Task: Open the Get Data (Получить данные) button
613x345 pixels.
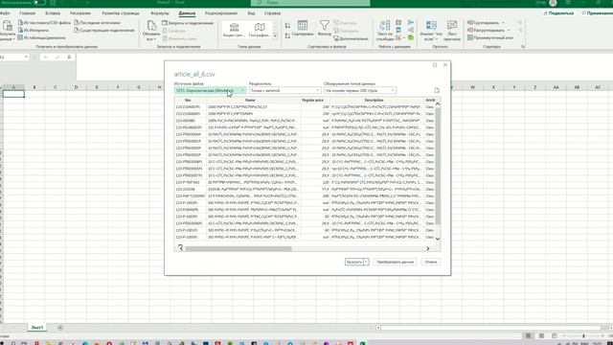Action: (x=7, y=31)
